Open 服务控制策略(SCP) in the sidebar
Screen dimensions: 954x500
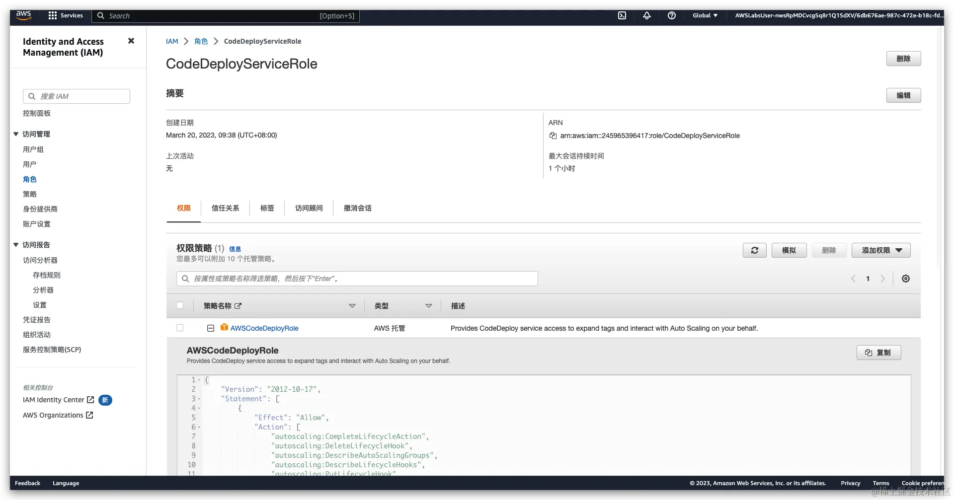tap(52, 350)
